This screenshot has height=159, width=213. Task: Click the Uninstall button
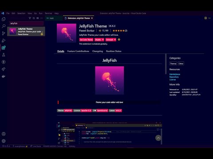point(110,40)
